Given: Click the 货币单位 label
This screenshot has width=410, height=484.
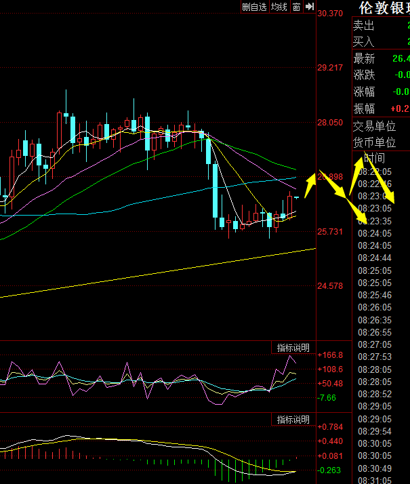Looking at the screenshot, I should 374,142.
